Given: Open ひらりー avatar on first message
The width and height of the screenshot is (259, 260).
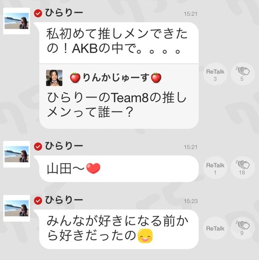Looking at the screenshot, I should tap(17, 21).
